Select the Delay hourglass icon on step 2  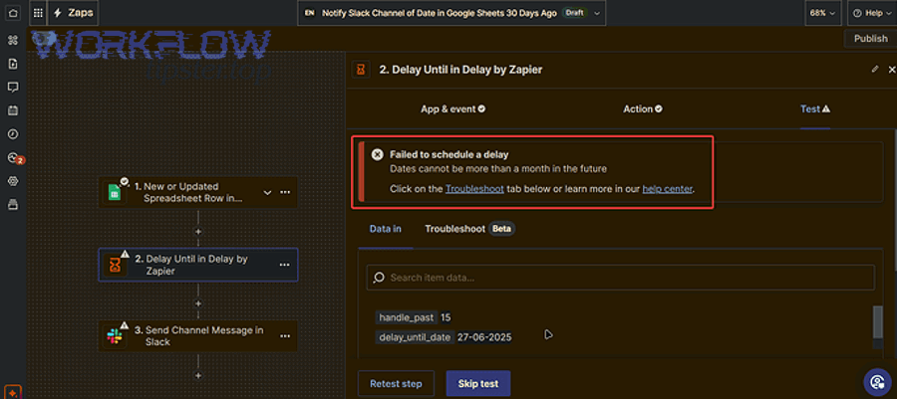tap(115, 265)
